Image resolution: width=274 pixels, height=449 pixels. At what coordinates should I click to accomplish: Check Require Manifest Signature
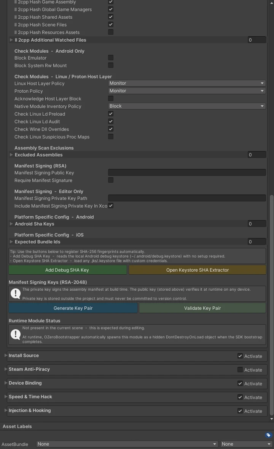(x=111, y=180)
